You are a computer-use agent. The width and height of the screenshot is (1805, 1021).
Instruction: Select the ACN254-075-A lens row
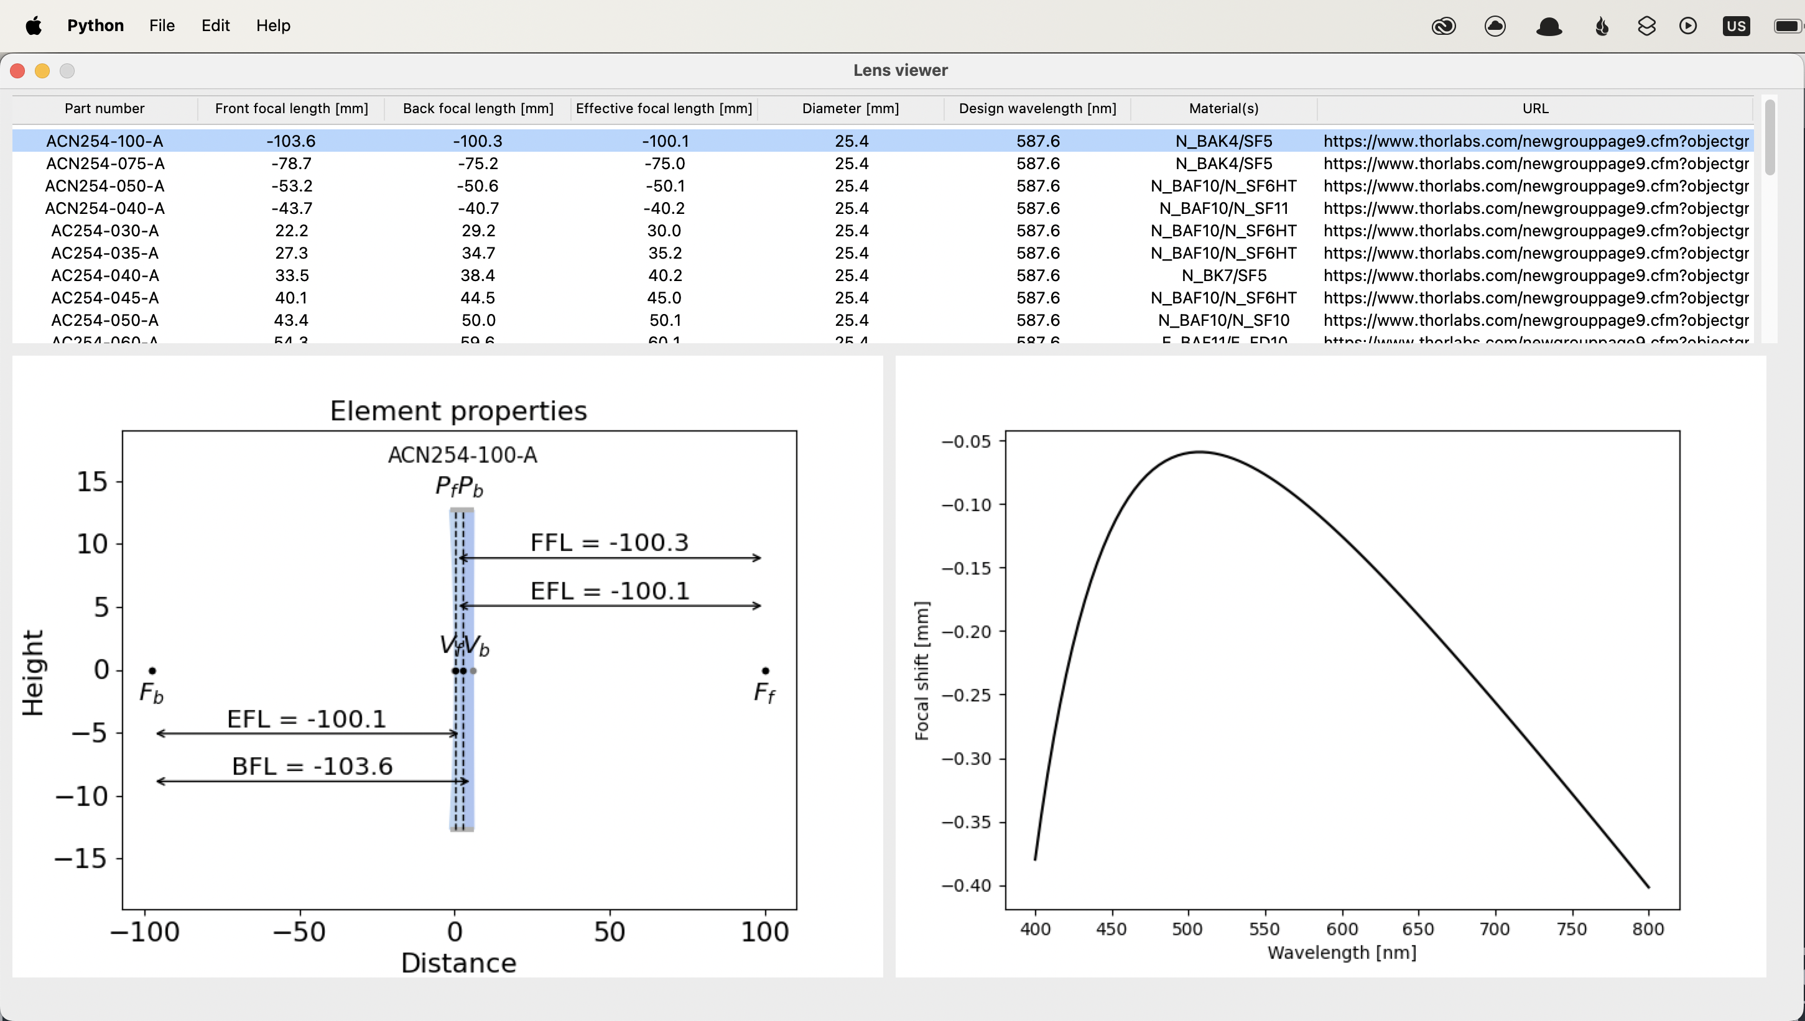(x=104, y=164)
